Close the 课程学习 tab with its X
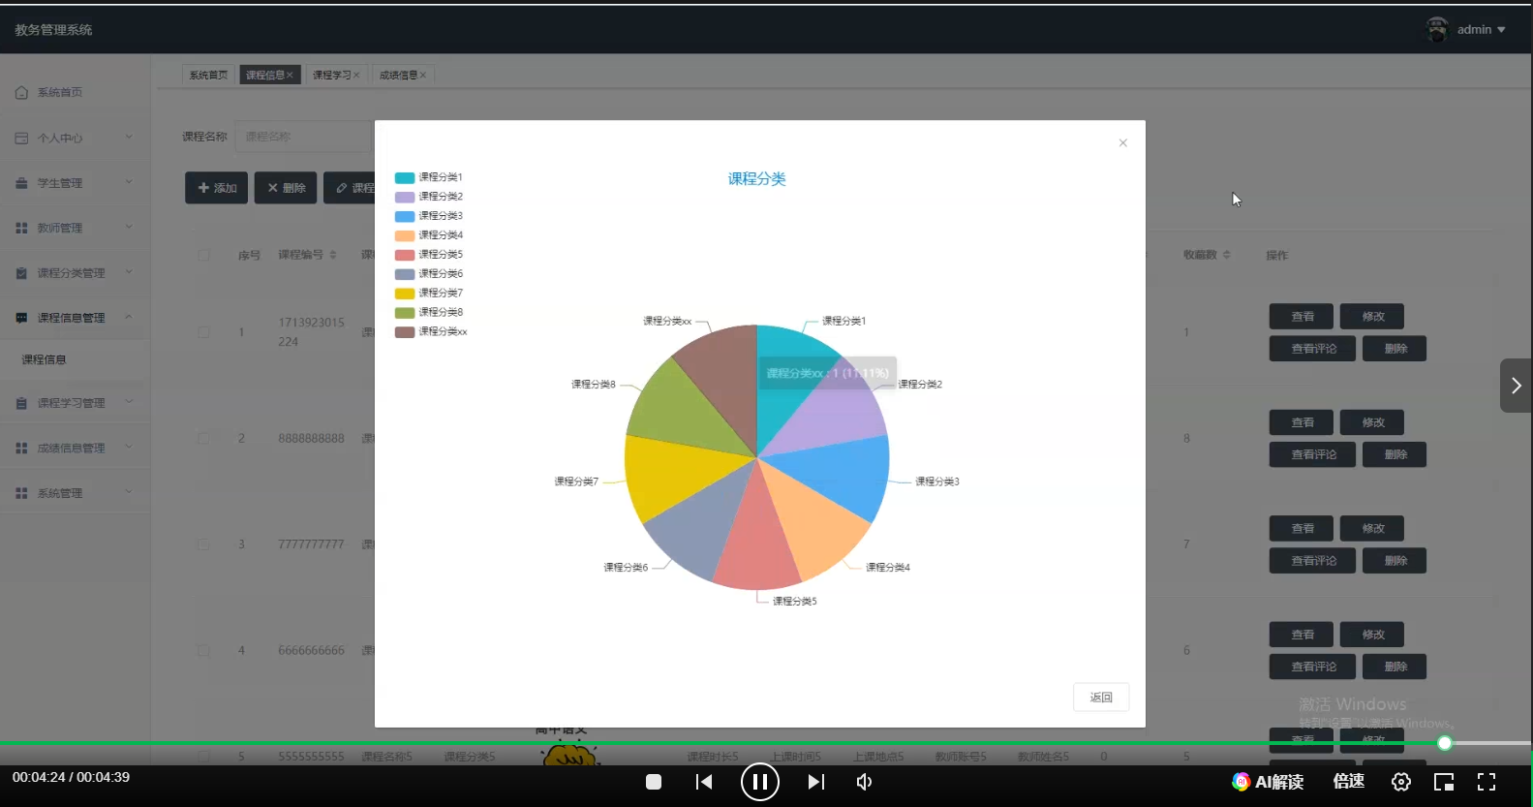 point(356,75)
